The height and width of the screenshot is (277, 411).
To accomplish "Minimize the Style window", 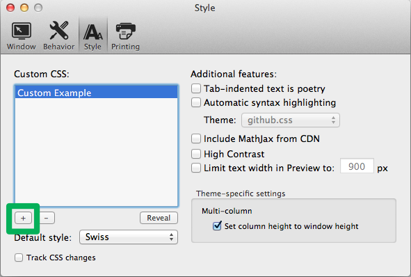I will coord(24,8).
